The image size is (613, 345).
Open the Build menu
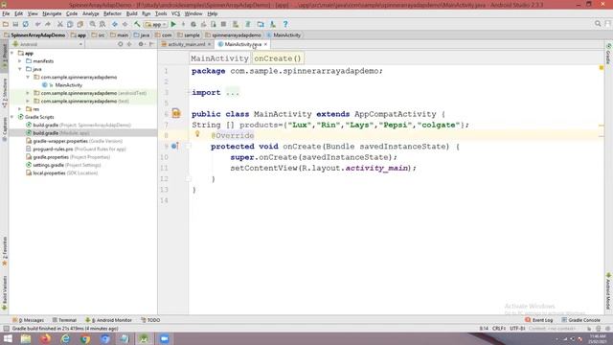pyautogui.click(x=132, y=13)
